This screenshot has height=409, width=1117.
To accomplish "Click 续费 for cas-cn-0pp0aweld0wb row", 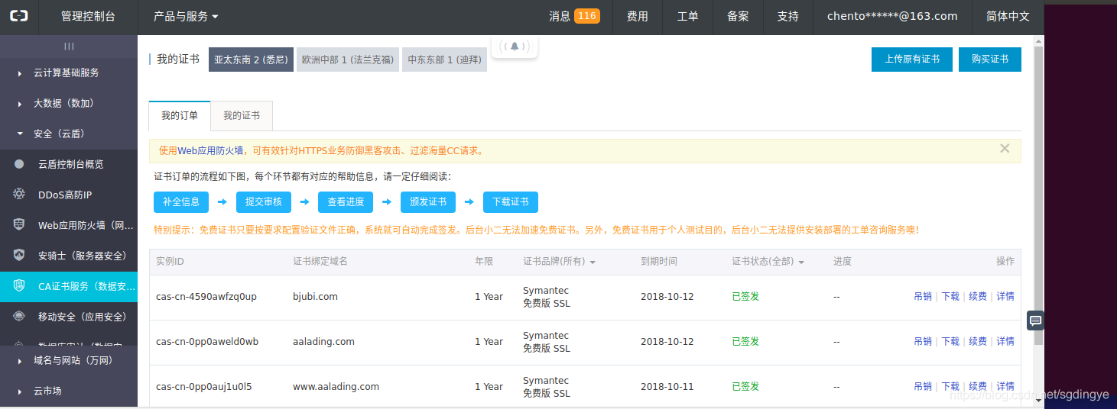I will tap(978, 341).
